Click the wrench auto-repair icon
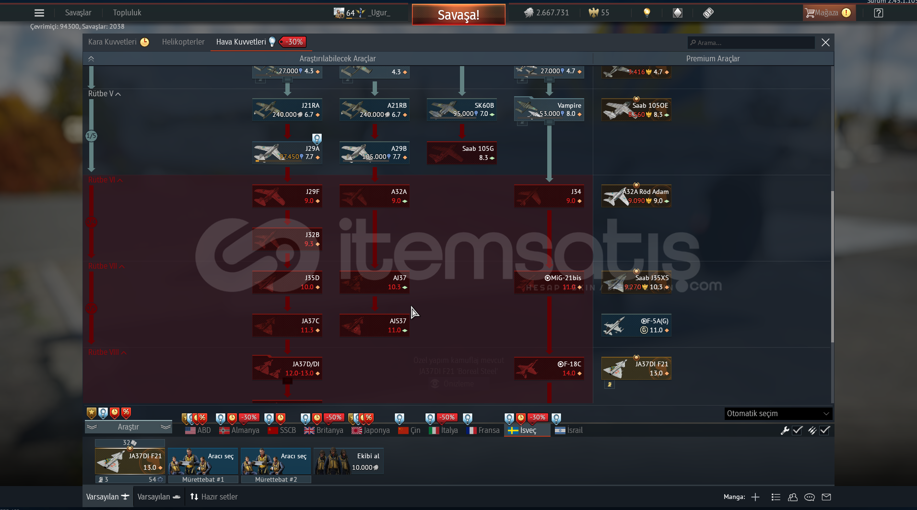917x510 pixels. [x=785, y=431]
